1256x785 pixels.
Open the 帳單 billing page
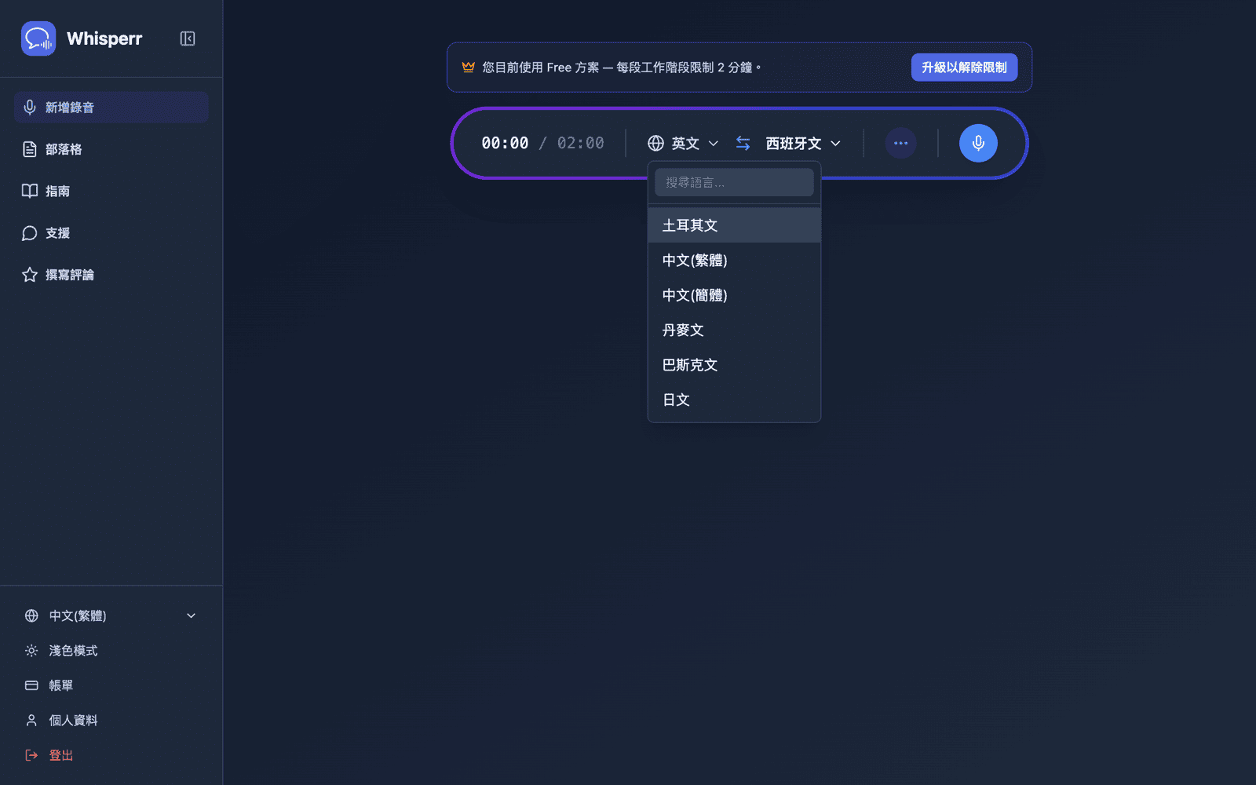[x=111, y=685]
